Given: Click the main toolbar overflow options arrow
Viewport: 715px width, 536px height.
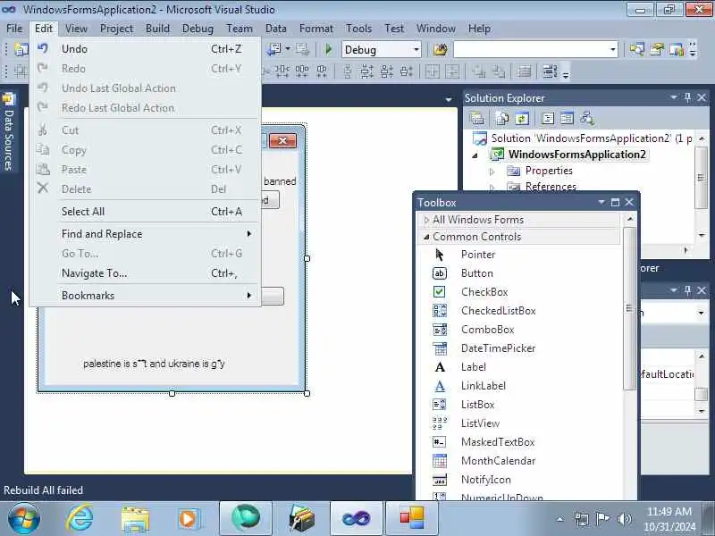Looking at the screenshot, I should click(x=693, y=49).
